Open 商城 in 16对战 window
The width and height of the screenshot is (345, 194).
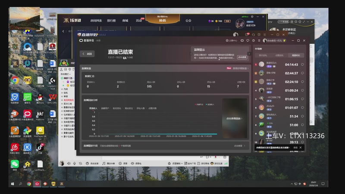(125, 21)
